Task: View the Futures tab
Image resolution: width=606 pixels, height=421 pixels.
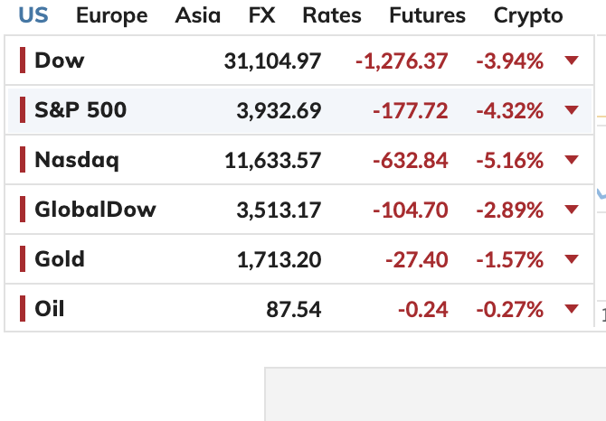Action: click(x=427, y=15)
